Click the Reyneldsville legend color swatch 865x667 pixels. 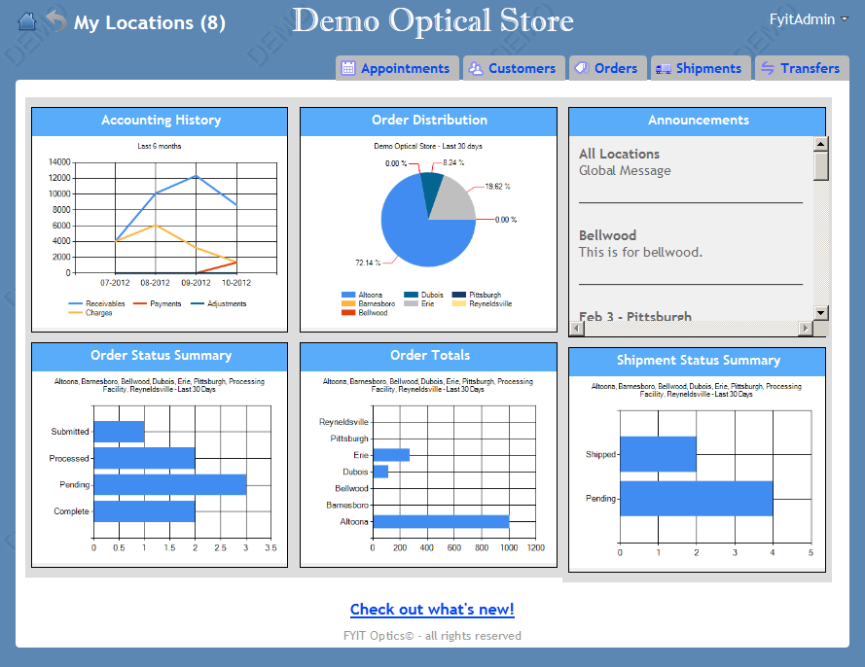[x=459, y=303]
